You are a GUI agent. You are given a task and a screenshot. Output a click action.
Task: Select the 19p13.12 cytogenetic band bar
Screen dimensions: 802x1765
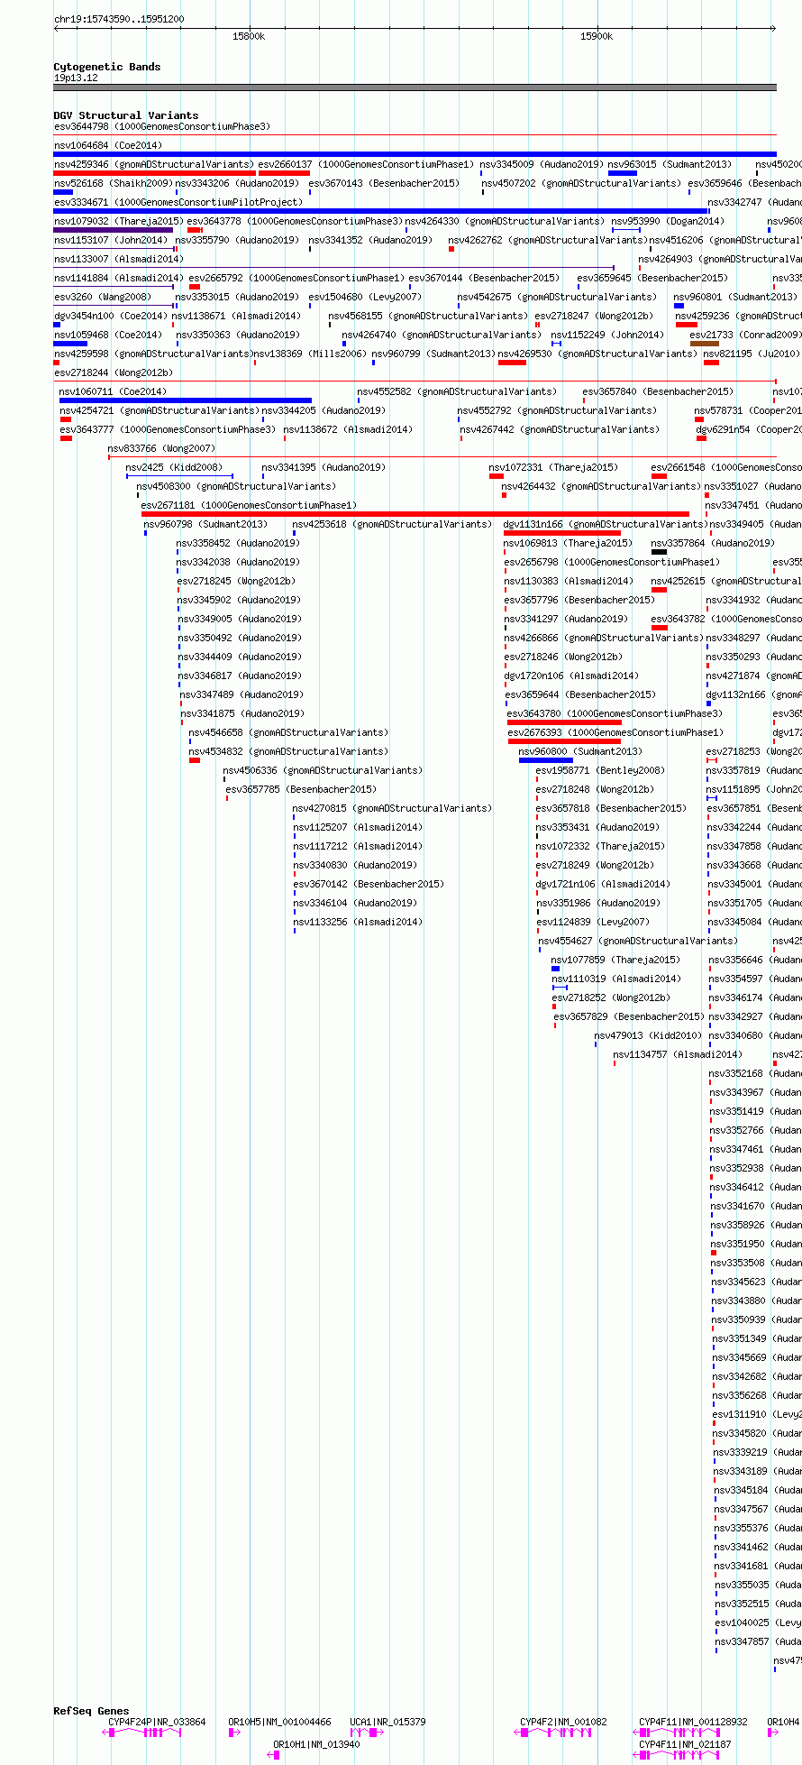point(415,87)
